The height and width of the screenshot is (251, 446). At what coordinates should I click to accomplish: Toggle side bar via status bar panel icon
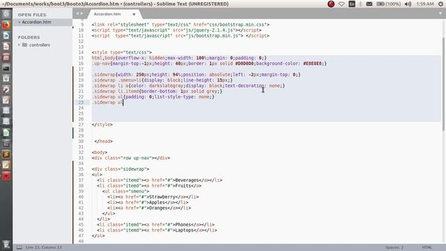(x=19, y=248)
